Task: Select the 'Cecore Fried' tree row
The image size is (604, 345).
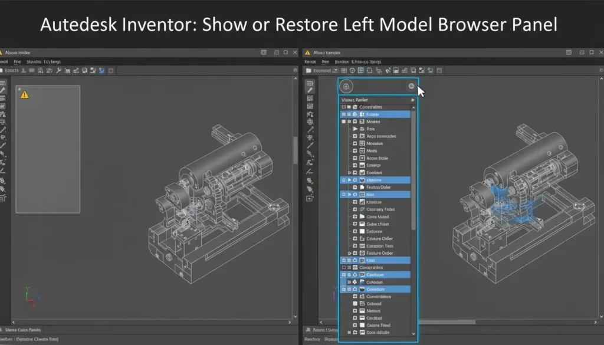Action: coord(376,326)
